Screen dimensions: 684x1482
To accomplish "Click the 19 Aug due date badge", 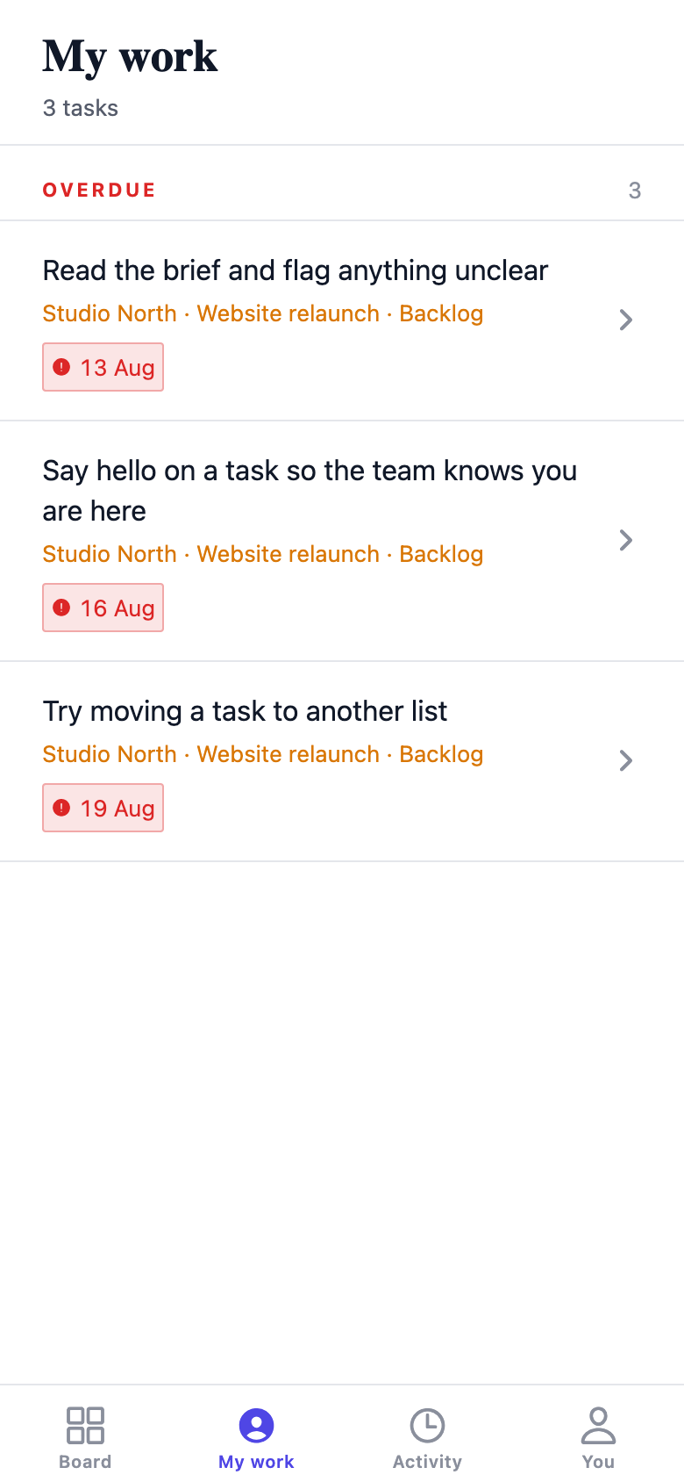I will 103,808.
